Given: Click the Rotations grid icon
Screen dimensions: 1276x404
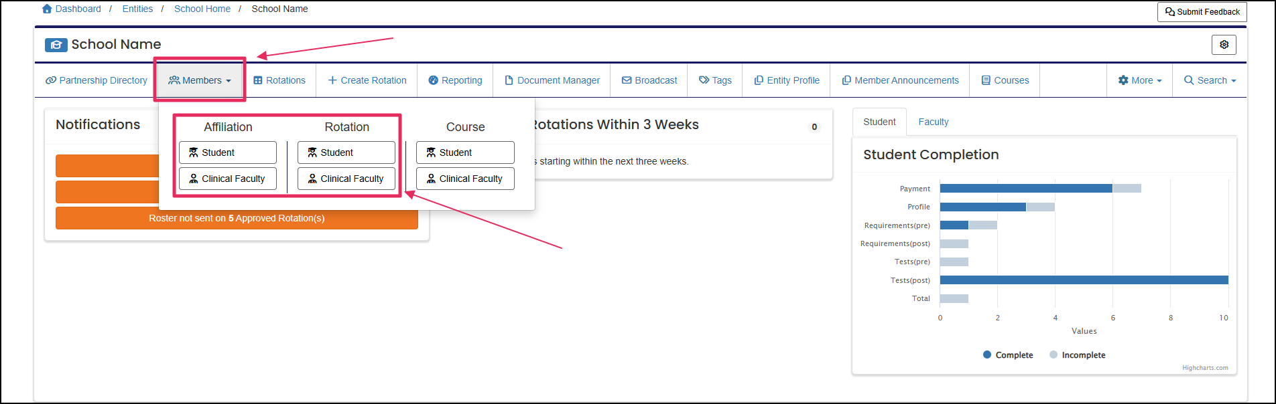Looking at the screenshot, I should click(258, 80).
